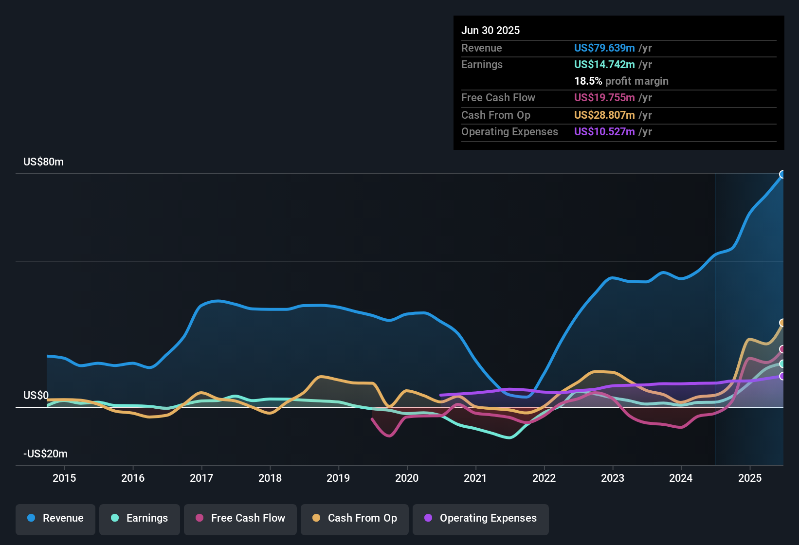Click the pink Free Cash Flow legend dot

pos(200,518)
